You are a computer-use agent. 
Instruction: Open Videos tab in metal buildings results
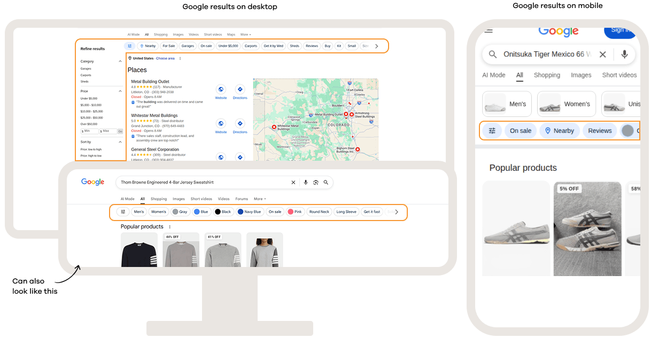[193, 35]
